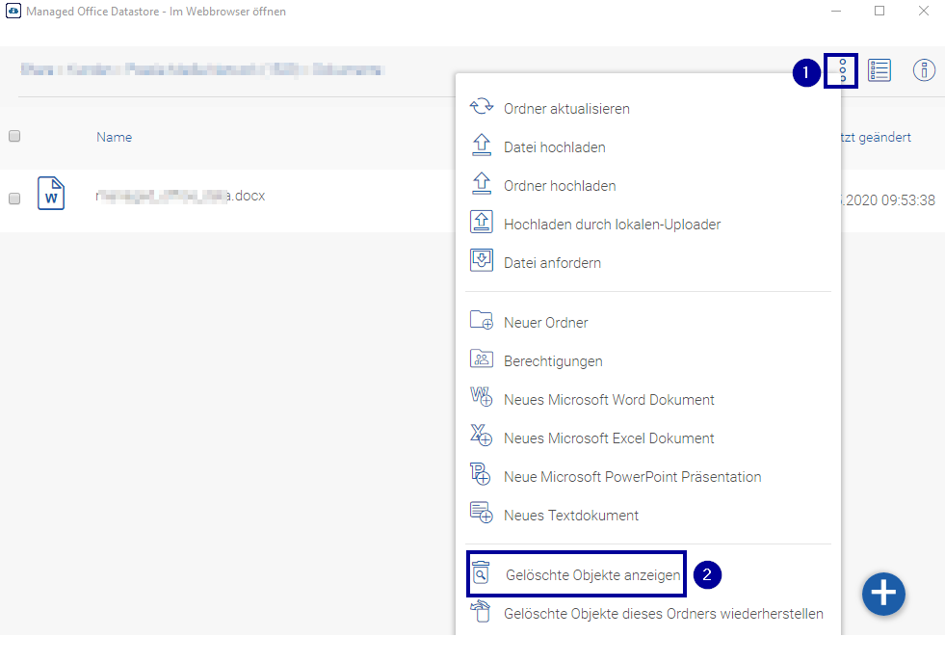
Task: Click the Word document file icon
Action: pos(51,194)
